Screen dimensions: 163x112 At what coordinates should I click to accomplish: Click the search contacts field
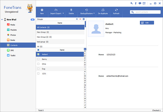(145, 12)
